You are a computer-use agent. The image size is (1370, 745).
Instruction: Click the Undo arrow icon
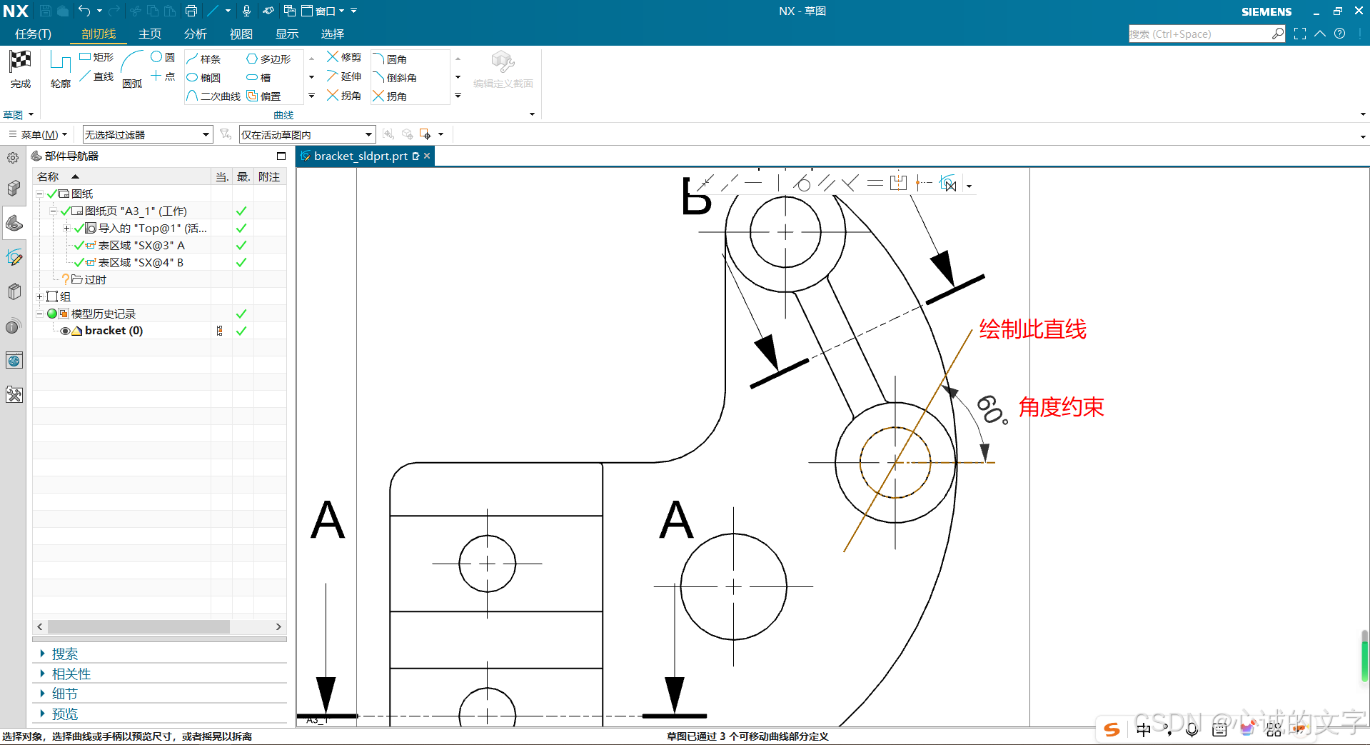pos(84,11)
